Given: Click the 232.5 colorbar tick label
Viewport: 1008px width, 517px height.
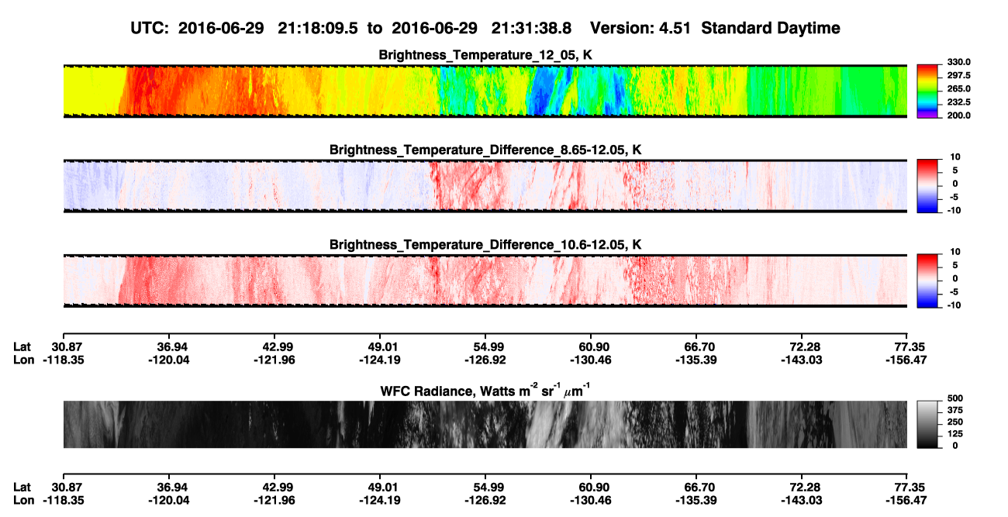Looking at the screenshot, I should tap(958, 102).
